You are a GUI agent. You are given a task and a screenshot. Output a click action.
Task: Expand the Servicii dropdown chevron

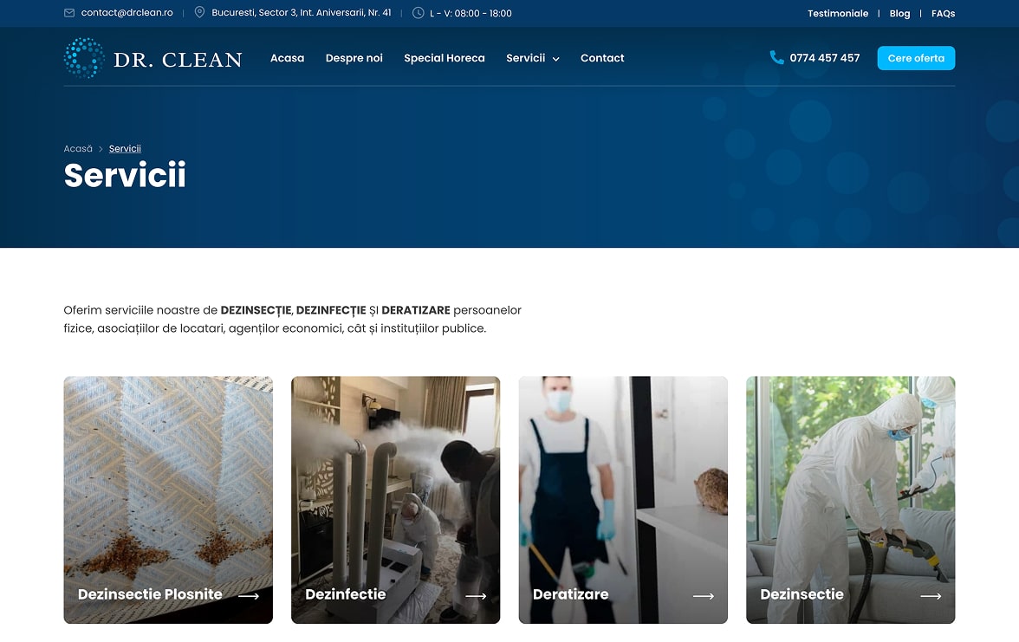555,59
